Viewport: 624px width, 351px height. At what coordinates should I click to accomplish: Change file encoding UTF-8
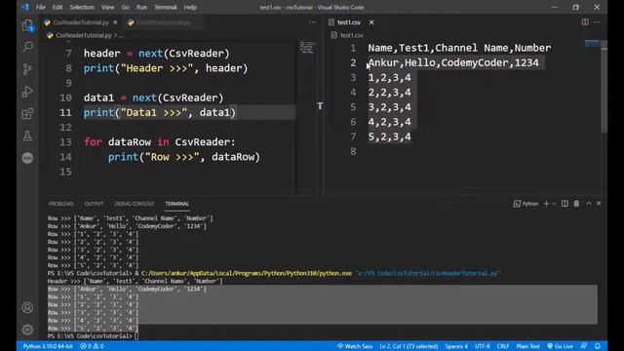[x=483, y=346]
